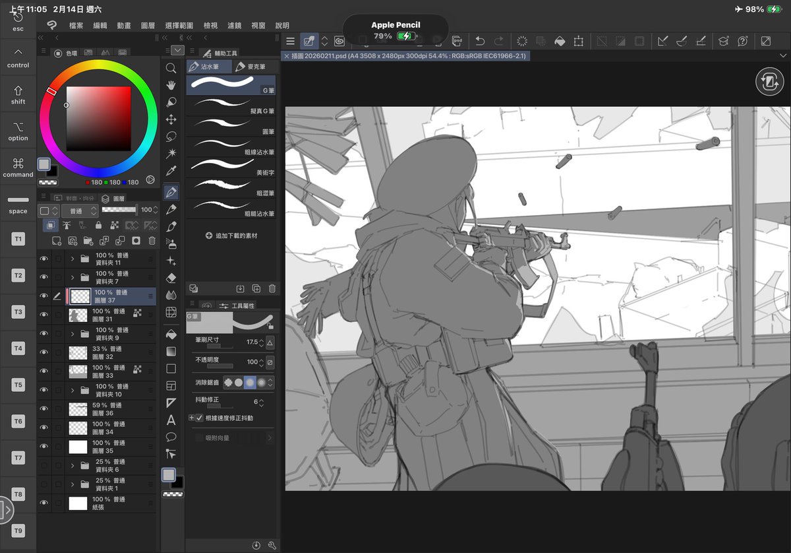
Task: Select the active Pen tool
Action: pyautogui.click(x=171, y=192)
